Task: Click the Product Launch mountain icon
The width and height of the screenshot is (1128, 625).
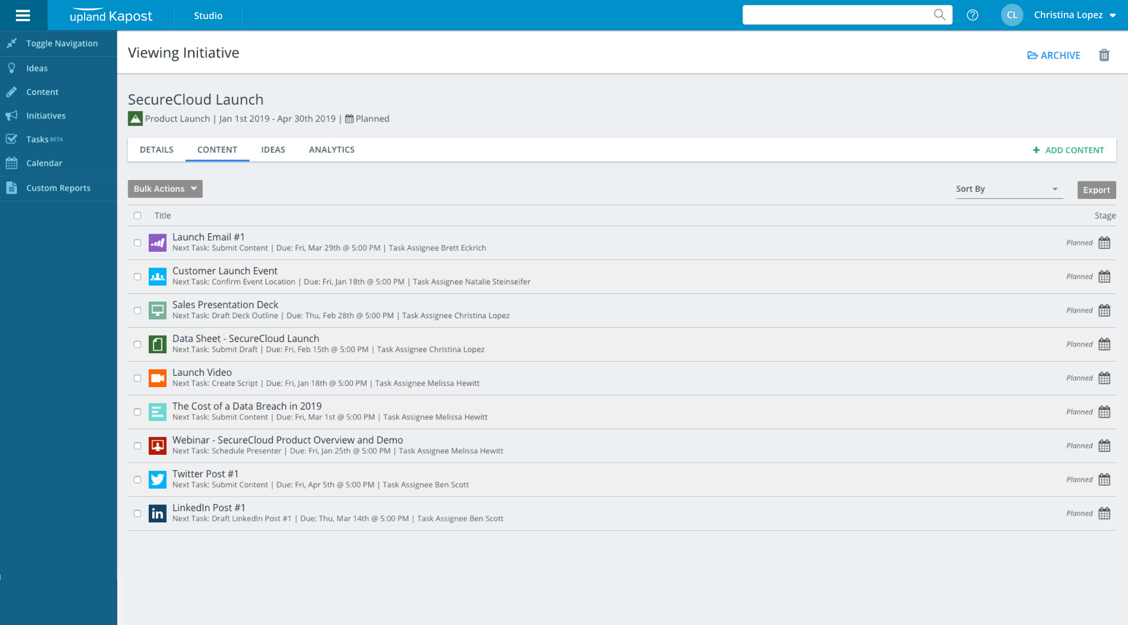Action: (x=135, y=118)
